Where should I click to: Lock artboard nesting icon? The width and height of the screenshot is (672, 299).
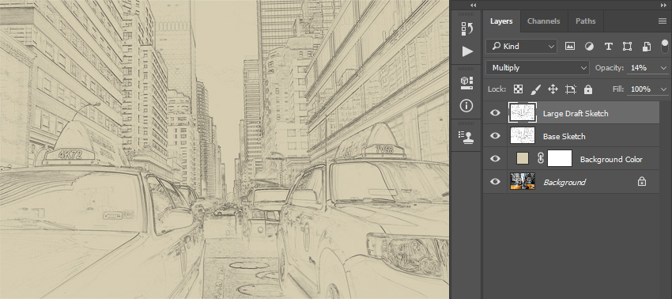click(571, 89)
